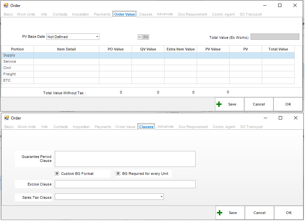Click OK button in lower window
Image resolution: width=305 pixels, height=221 pixels.
pyautogui.click(x=289, y=213)
